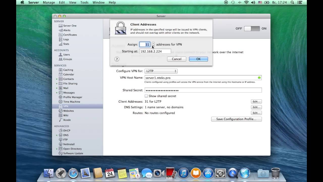
Task: Edit the DNS Settings
Action: pyautogui.click(x=256, y=107)
